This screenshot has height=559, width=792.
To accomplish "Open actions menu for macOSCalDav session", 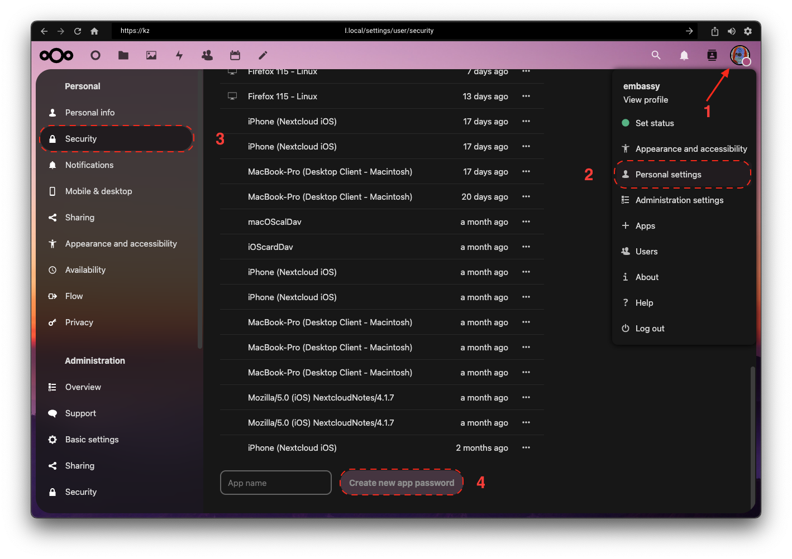I will coord(526,221).
